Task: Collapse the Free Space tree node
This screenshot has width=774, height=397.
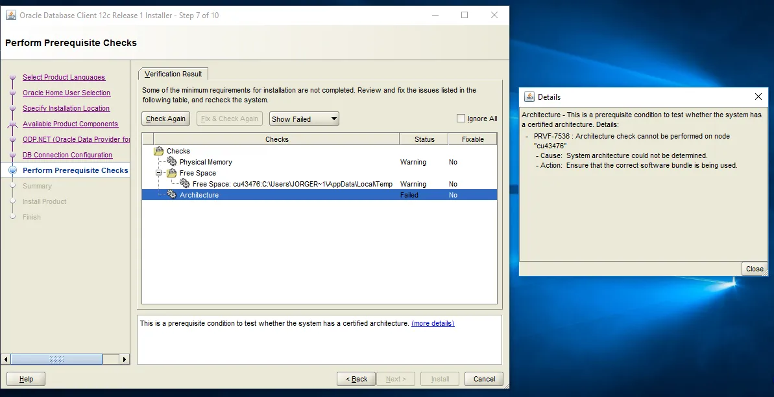Action: click(158, 173)
